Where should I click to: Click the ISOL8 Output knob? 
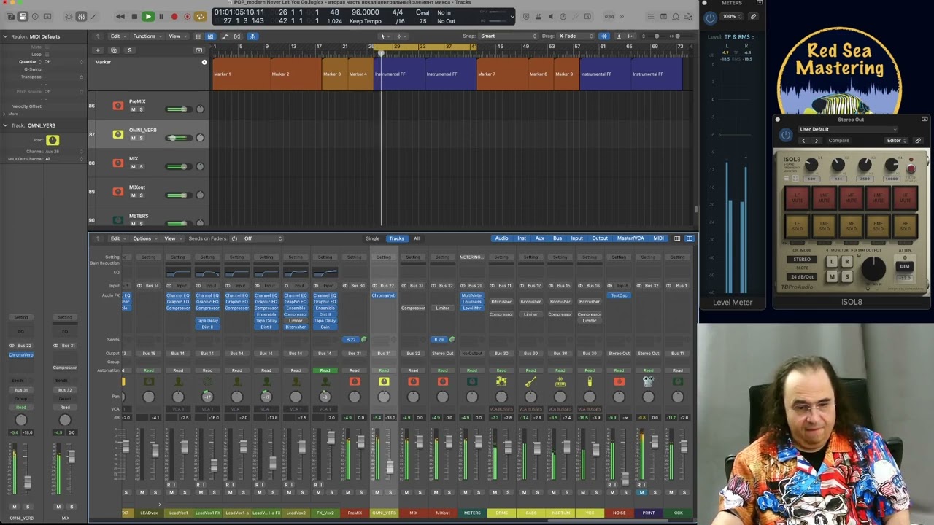point(873,270)
